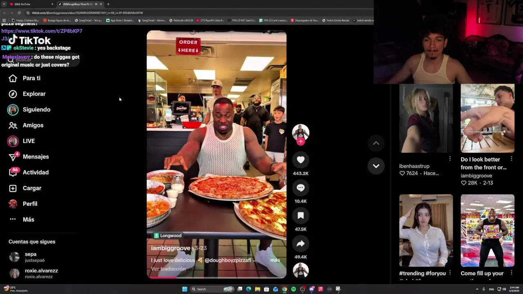Save the video with the bookmark icon
The height and width of the screenshot is (294, 523).
click(x=301, y=216)
